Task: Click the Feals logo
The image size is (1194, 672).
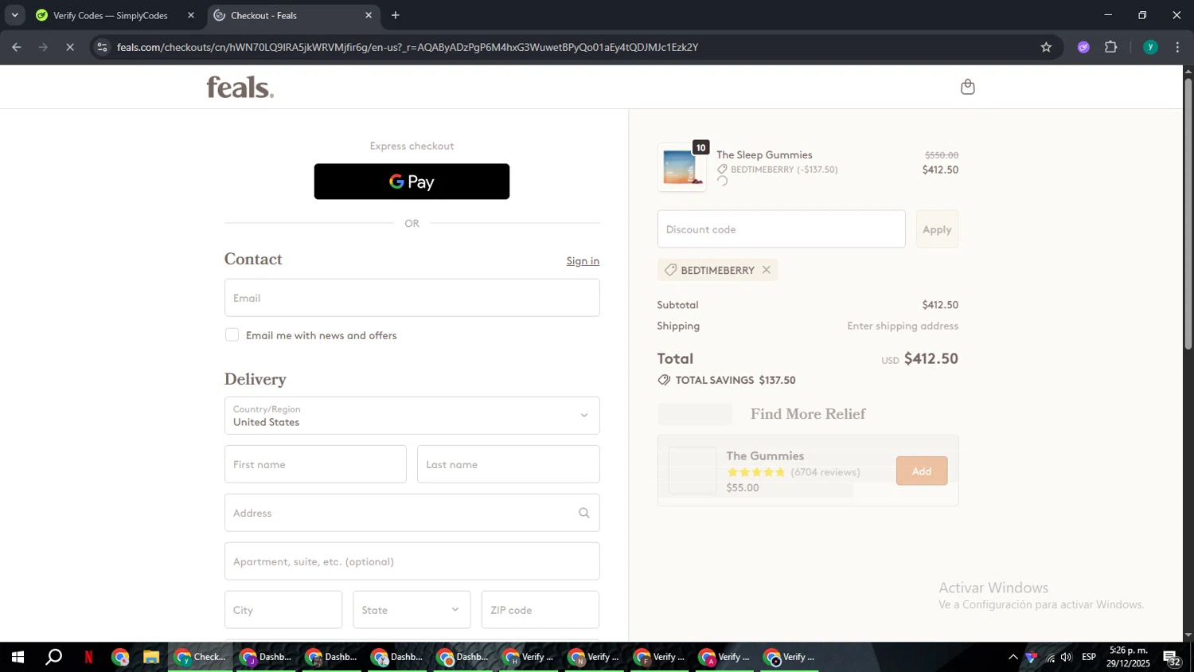Action: [240, 87]
